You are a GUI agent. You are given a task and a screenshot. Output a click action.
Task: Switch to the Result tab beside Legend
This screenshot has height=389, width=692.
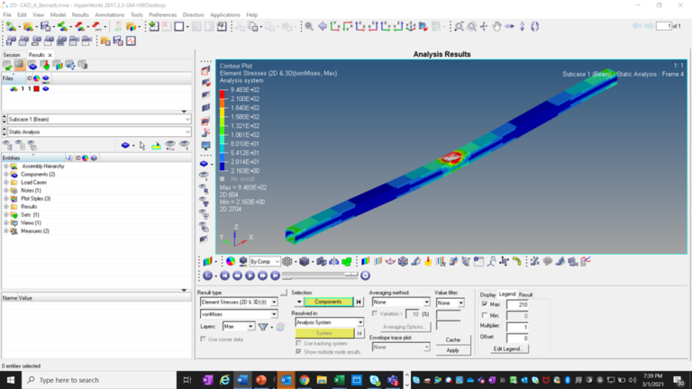tap(525, 294)
